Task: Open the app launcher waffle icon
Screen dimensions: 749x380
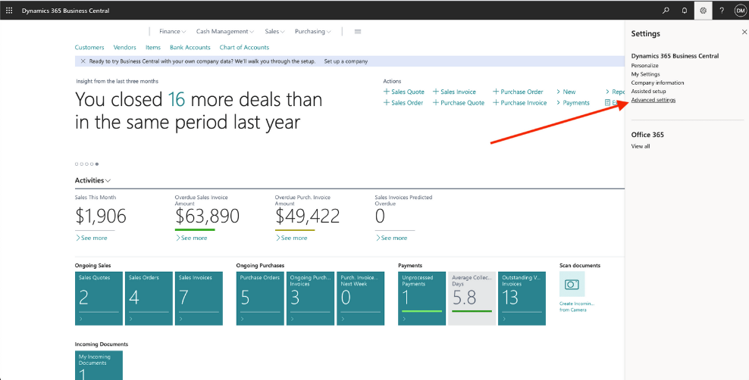Action: point(9,11)
